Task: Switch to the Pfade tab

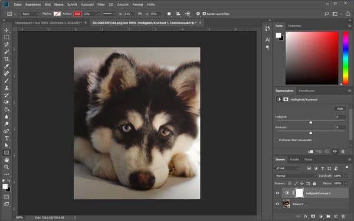Action: (x=308, y=159)
